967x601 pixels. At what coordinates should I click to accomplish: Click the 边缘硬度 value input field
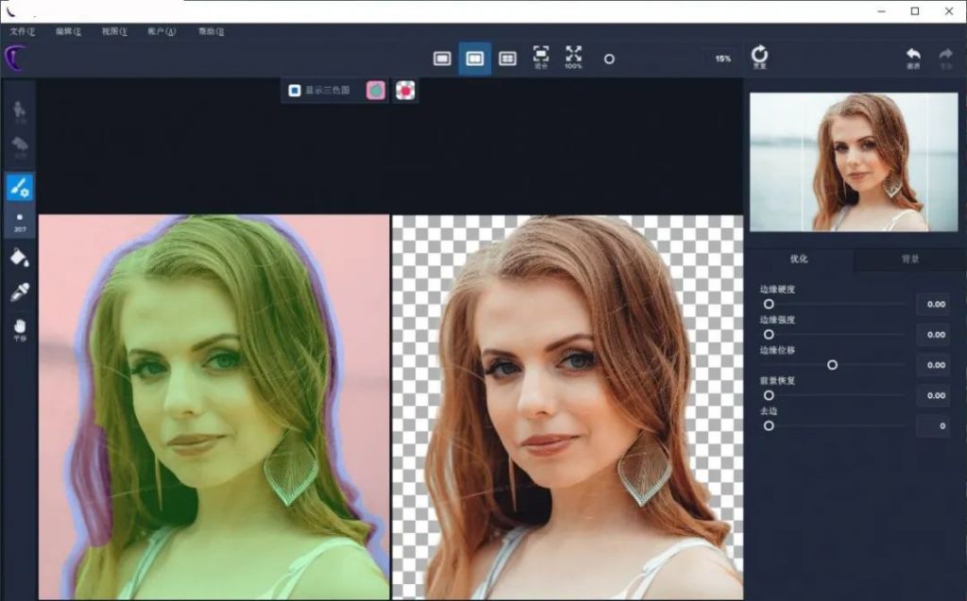pyautogui.click(x=932, y=304)
